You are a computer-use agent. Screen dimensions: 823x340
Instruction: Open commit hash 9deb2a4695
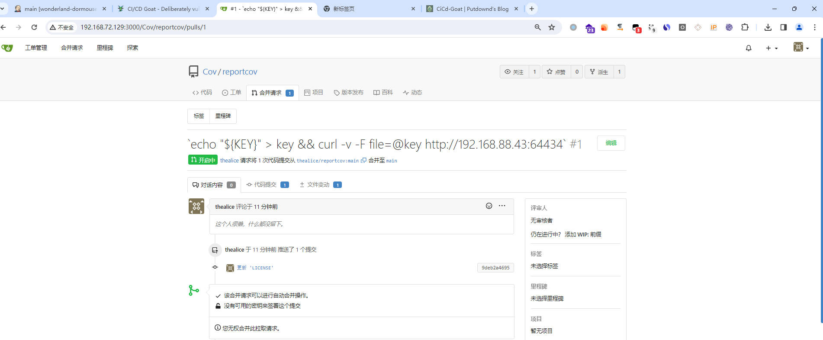495,268
